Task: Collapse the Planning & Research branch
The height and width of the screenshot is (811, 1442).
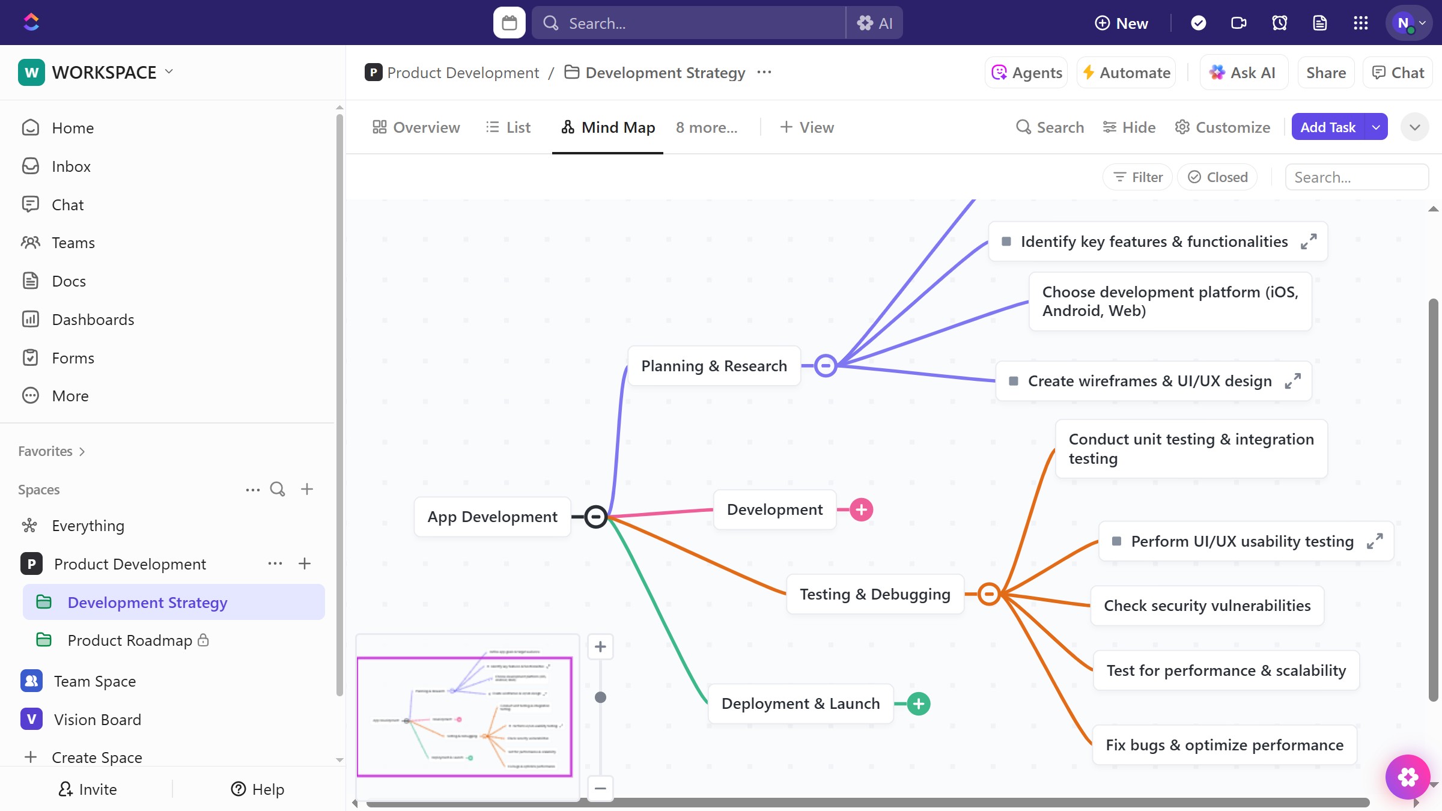Action: 826,365
